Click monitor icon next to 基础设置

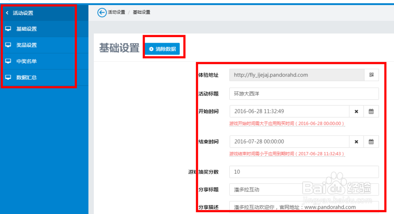pos(8,29)
